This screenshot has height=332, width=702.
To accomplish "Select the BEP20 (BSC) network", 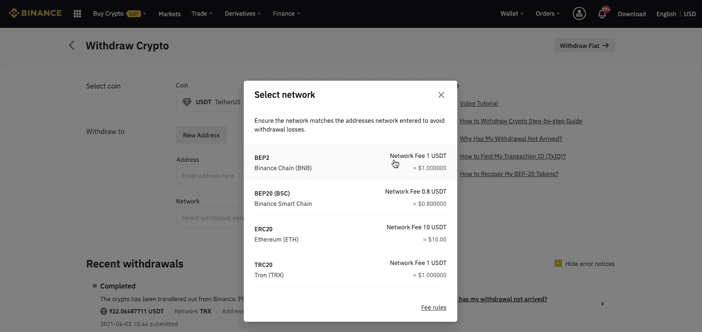I will (x=351, y=198).
